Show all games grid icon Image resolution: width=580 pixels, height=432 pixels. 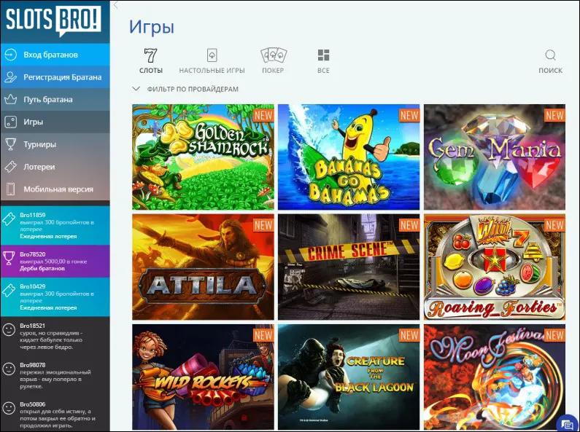(x=323, y=56)
